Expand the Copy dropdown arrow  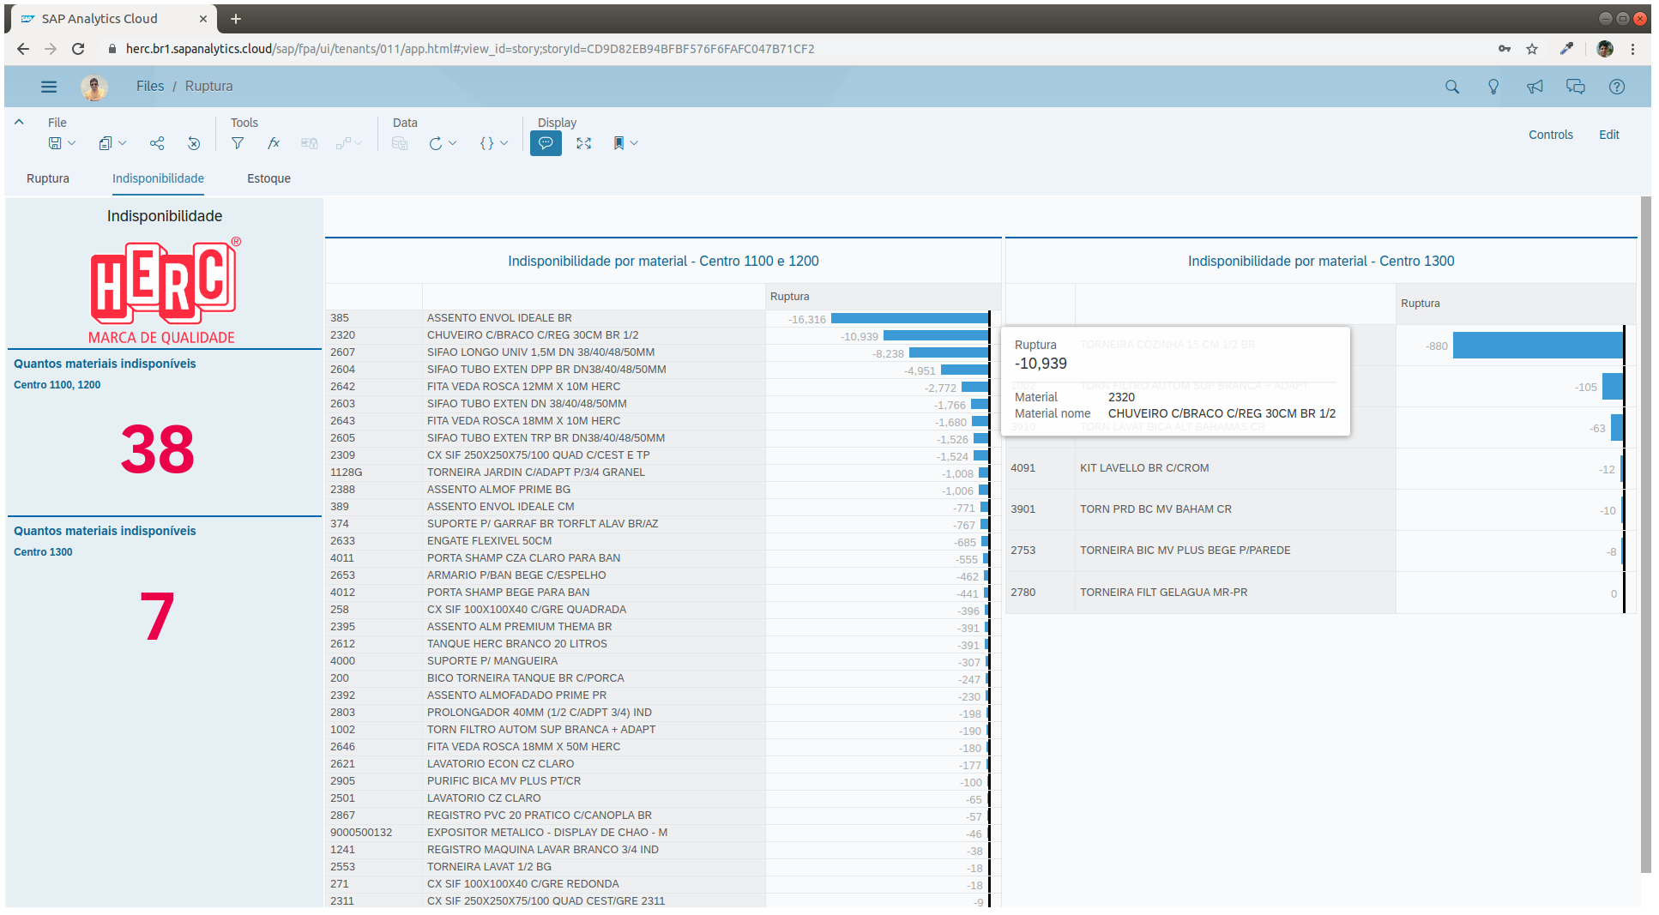click(x=123, y=143)
